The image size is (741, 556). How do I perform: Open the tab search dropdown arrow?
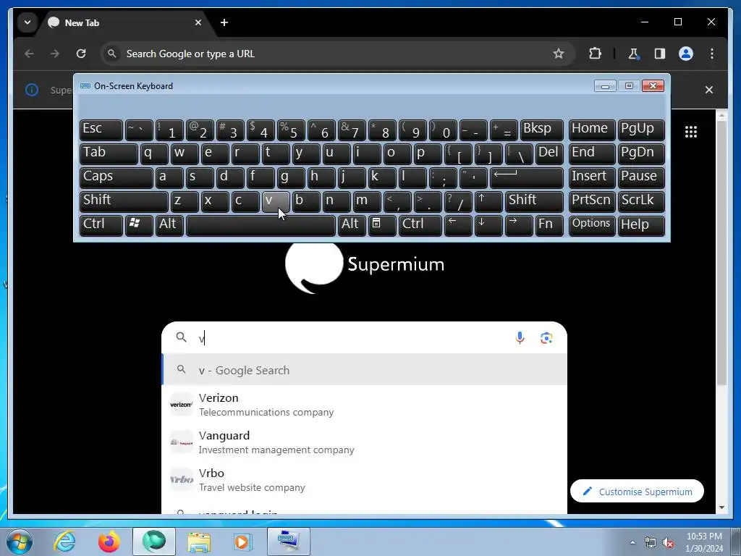27,22
